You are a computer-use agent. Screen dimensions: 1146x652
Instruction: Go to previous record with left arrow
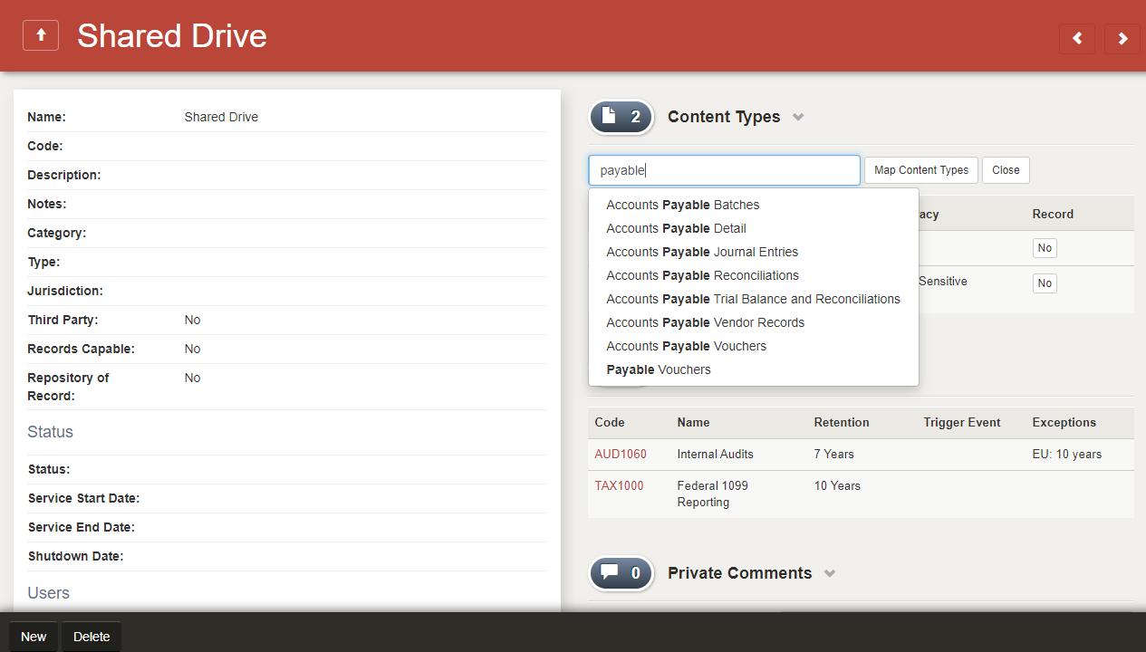coord(1077,38)
